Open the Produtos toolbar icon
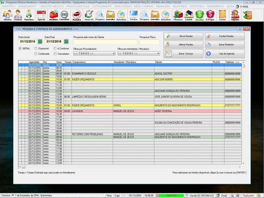 coord(53,15)
